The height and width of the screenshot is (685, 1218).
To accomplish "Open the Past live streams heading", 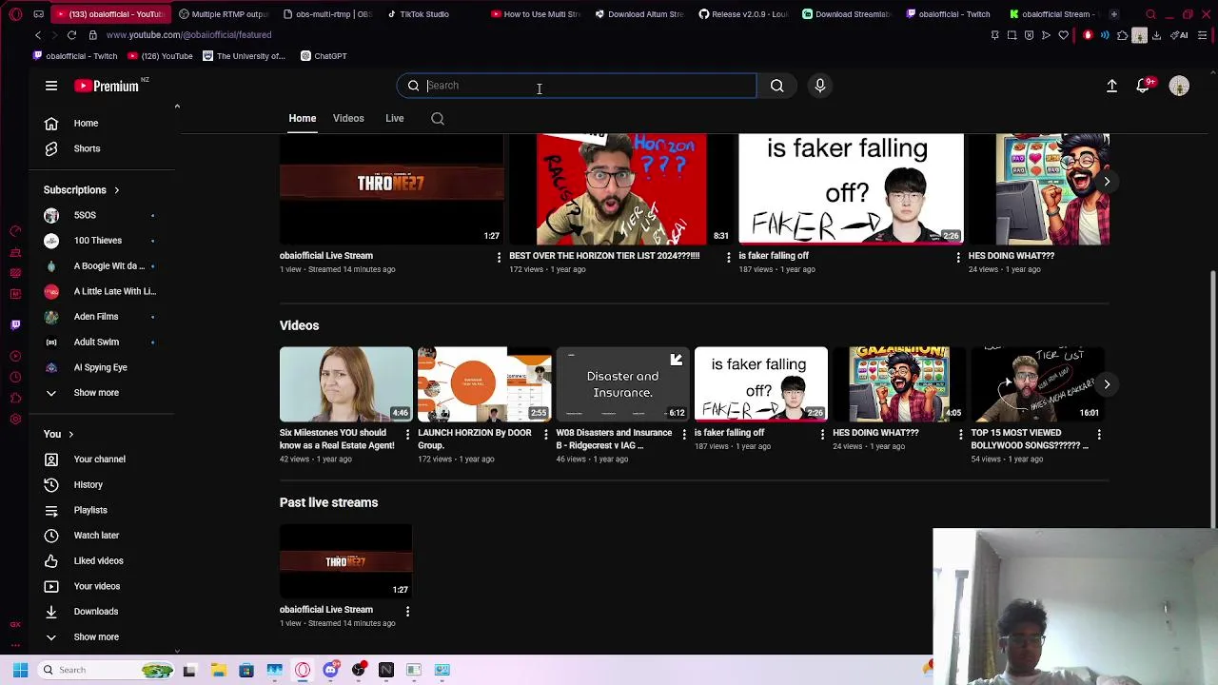I will click(328, 502).
